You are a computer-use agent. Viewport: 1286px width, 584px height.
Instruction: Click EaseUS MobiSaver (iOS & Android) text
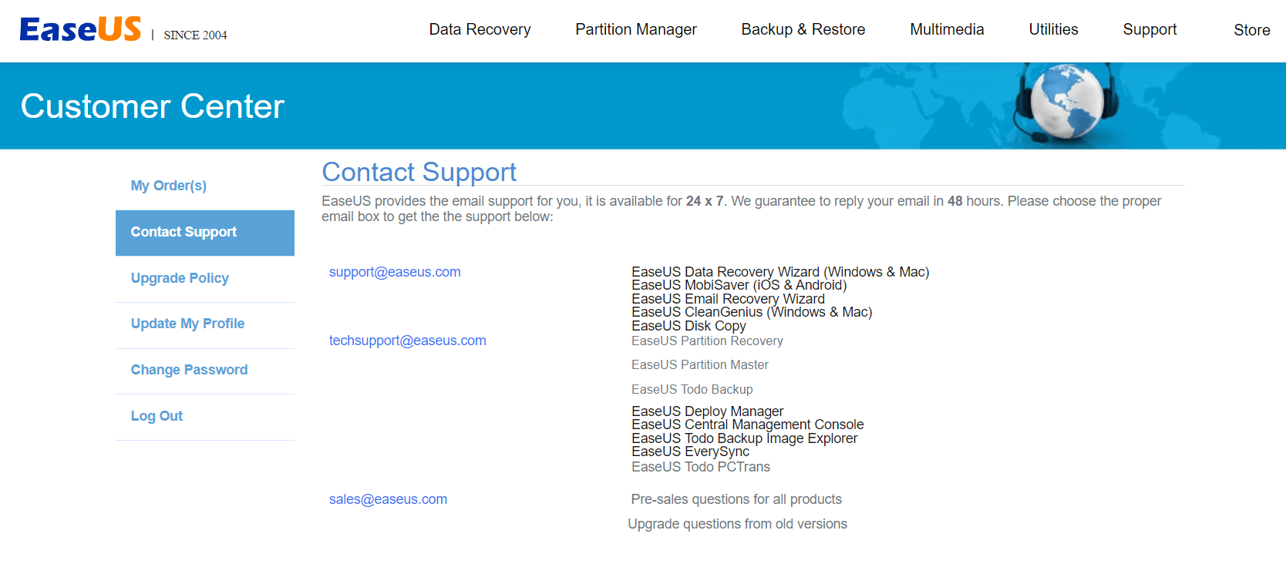739,285
